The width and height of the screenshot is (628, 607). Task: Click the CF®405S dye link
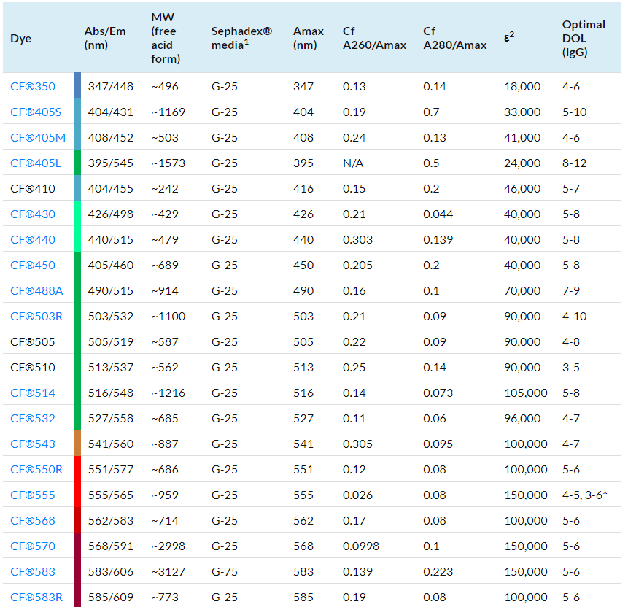click(x=36, y=112)
